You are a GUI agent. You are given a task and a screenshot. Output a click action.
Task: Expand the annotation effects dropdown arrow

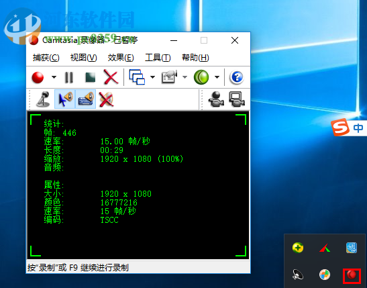tap(185, 77)
